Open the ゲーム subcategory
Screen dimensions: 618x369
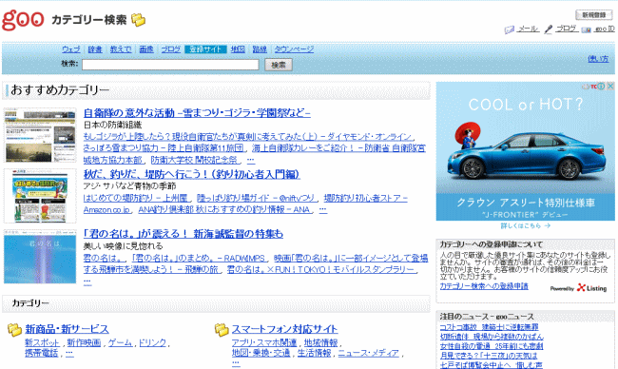coord(120,343)
